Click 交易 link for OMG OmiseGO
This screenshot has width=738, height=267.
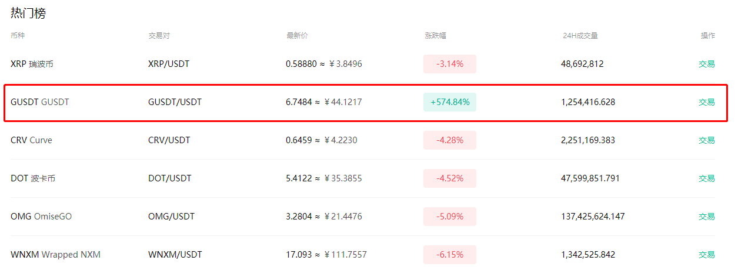tap(706, 217)
